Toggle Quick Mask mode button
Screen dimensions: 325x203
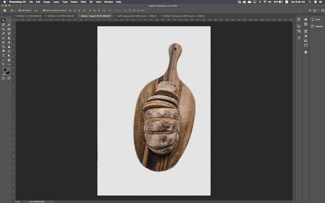(x=4, y=78)
